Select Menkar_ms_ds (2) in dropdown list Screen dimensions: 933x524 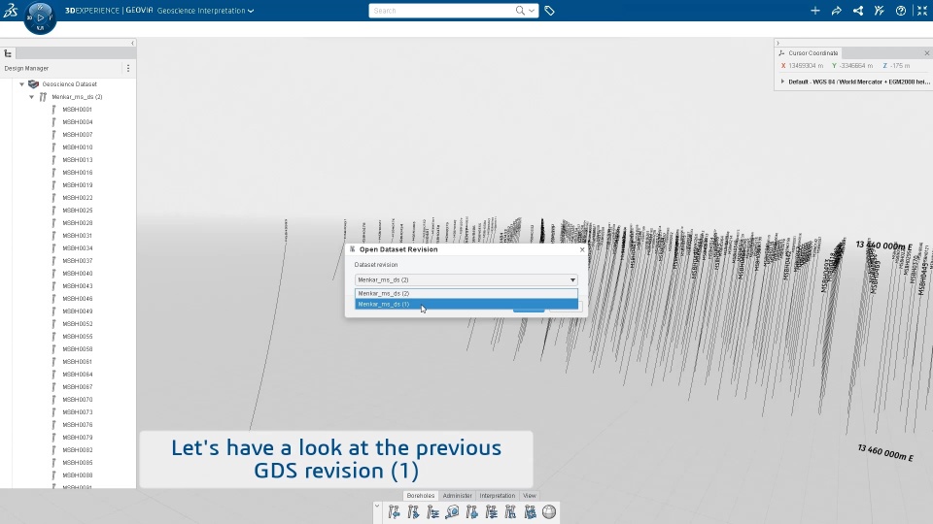coord(466,293)
